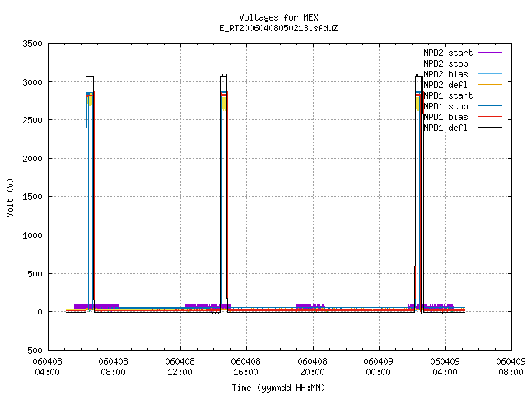Click the y-axis tick value 2000
The width and height of the screenshot is (527, 395).
32,159
